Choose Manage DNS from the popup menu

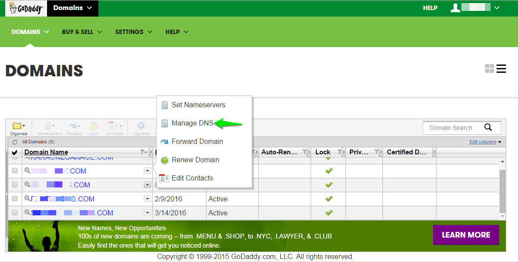pyautogui.click(x=204, y=123)
